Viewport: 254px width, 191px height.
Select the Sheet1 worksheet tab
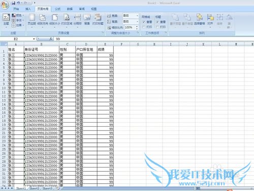point(21,188)
